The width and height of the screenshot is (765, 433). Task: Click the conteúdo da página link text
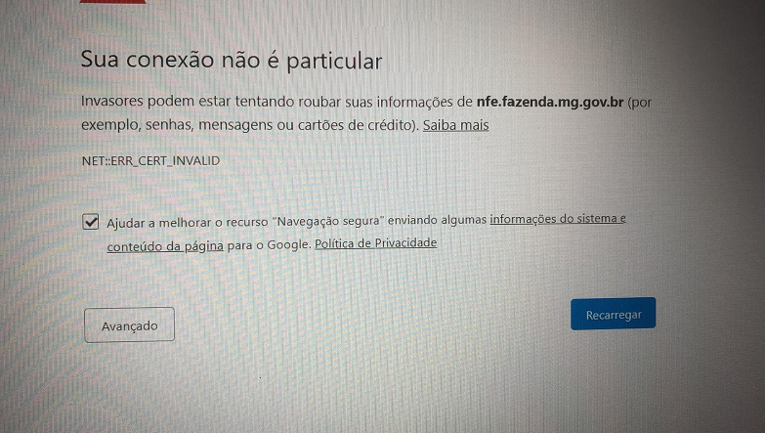click(x=165, y=246)
